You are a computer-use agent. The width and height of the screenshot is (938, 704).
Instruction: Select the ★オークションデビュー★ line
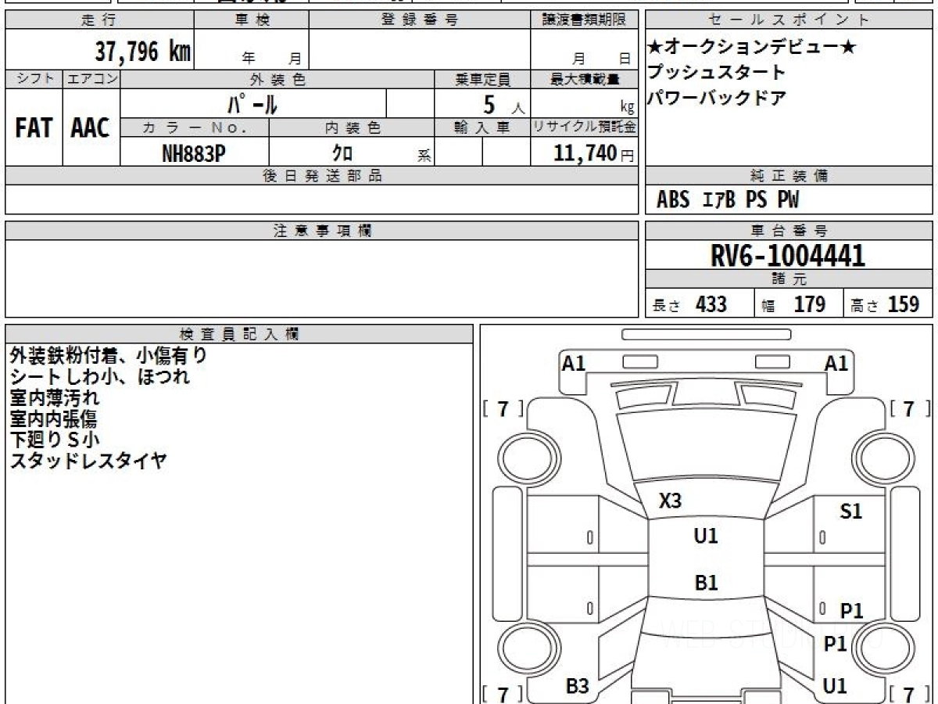pyautogui.click(x=752, y=48)
